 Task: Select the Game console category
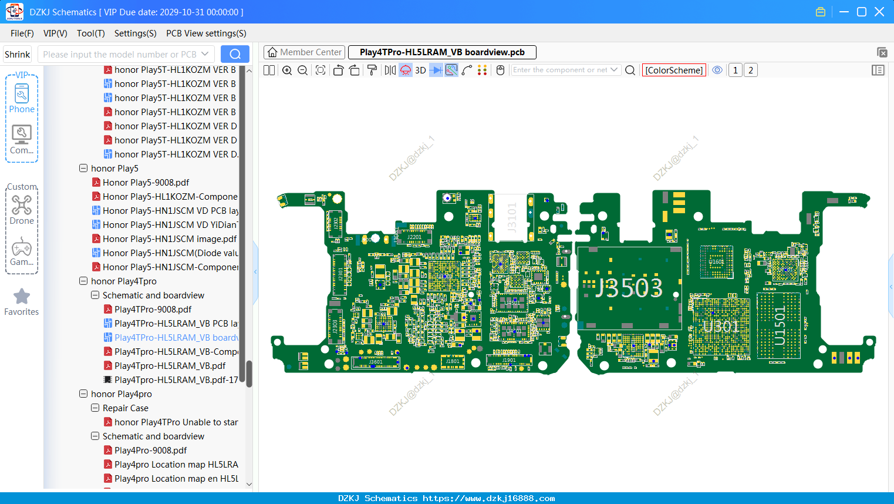22,251
